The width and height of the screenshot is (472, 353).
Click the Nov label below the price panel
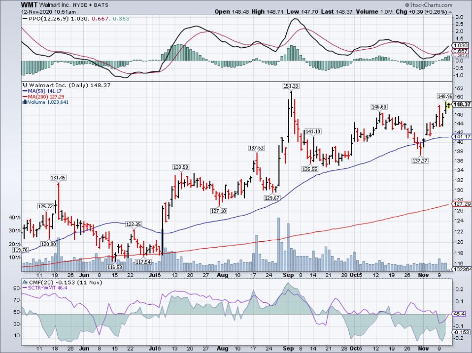(423, 275)
